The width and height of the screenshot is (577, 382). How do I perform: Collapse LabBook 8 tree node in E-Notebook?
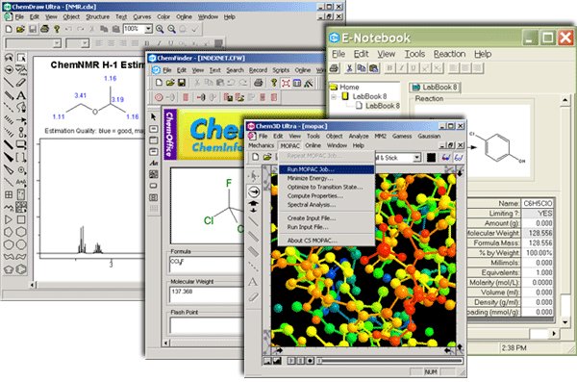[x=334, y=97]
